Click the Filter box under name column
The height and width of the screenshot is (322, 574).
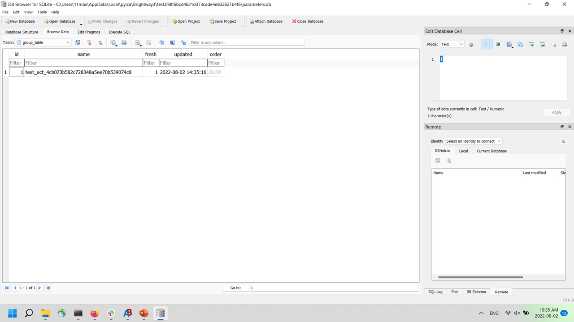pyautogui.click(x=83, y=63)
